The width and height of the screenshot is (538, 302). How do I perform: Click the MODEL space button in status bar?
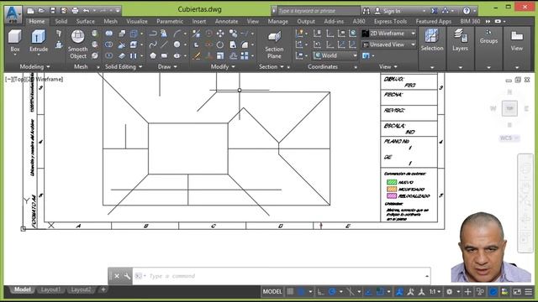pyautogui.click(x=272, y=292)
